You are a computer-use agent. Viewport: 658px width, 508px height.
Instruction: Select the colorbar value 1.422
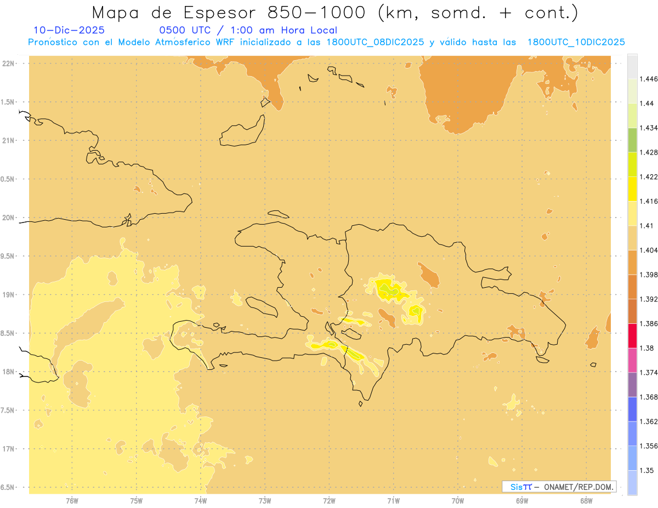(648, 176)
